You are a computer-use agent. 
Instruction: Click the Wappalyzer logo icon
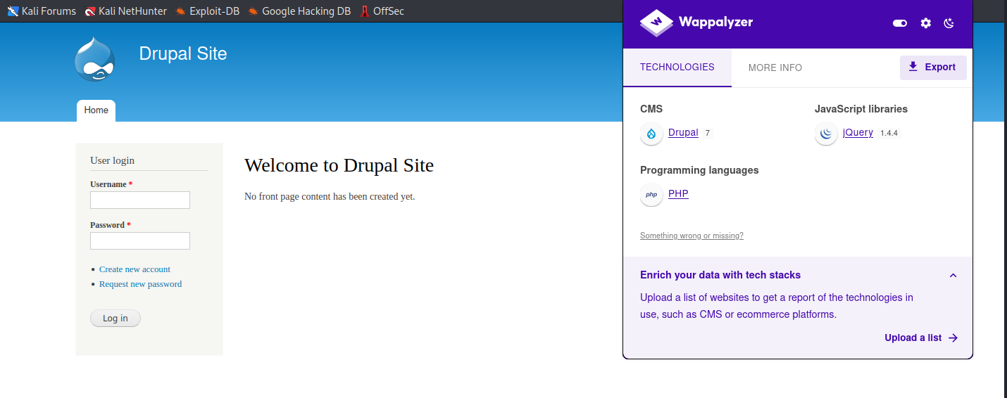point(656,23)
